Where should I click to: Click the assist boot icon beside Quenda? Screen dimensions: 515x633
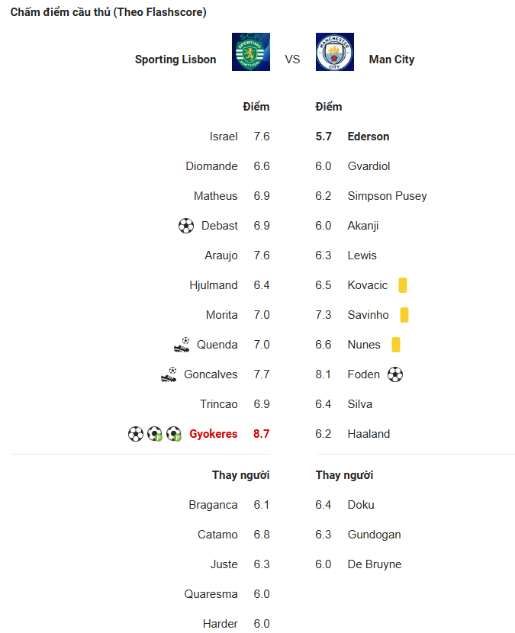182,345
